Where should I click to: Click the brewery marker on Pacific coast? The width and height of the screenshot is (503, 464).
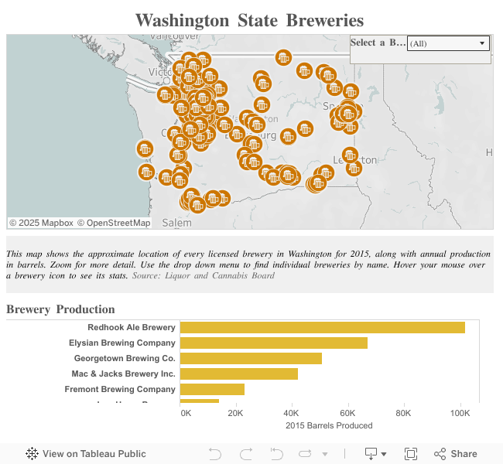(x=145, y=148)
